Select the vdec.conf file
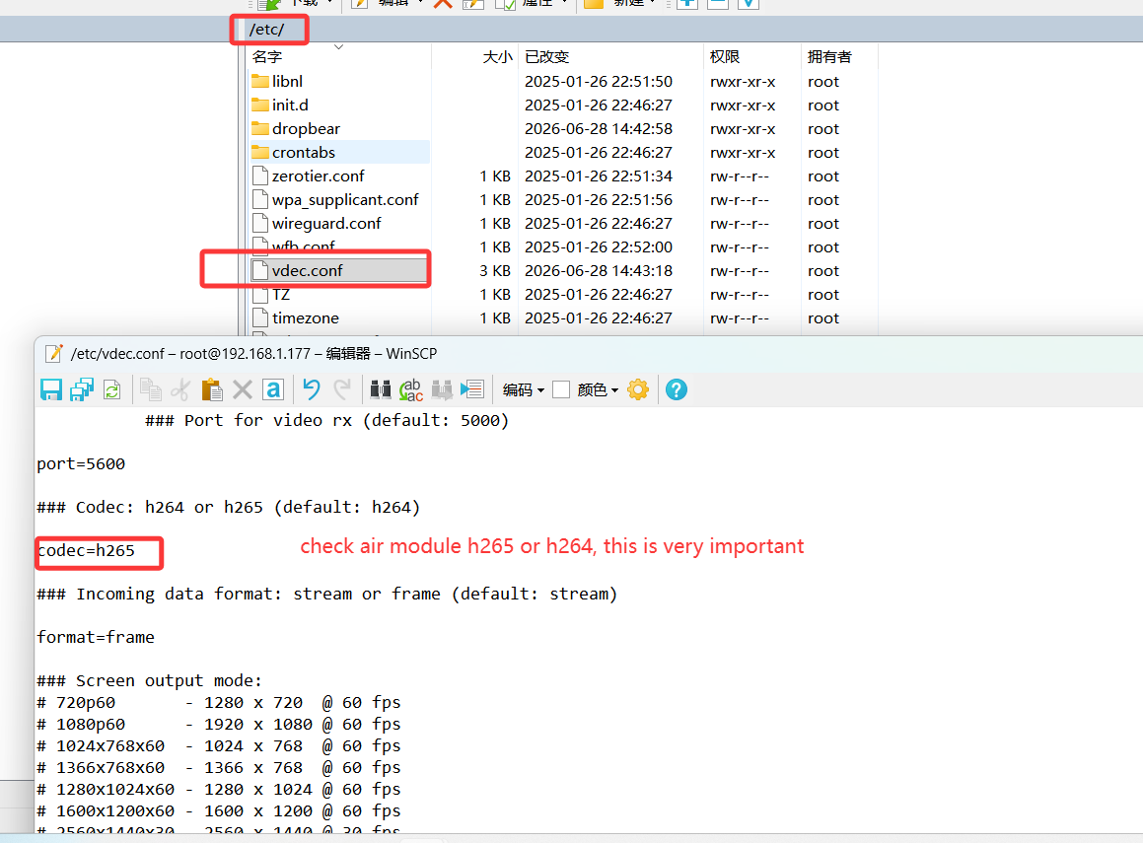The image size is (1143, 843). pos(308,271)
